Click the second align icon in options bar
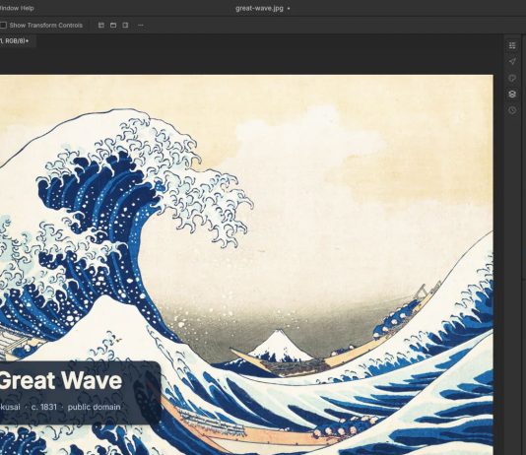Image resolution: width=526 pixels, height=455 pixels. [113, 26]
